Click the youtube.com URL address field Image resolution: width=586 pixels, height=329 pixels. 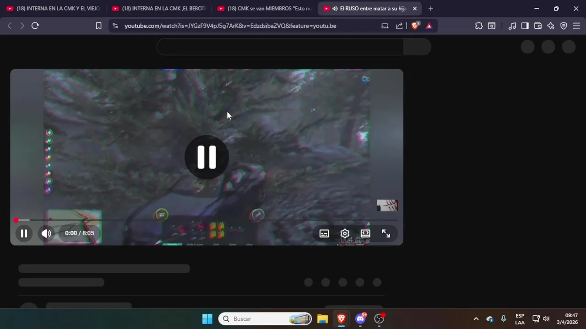click(230, 26)
